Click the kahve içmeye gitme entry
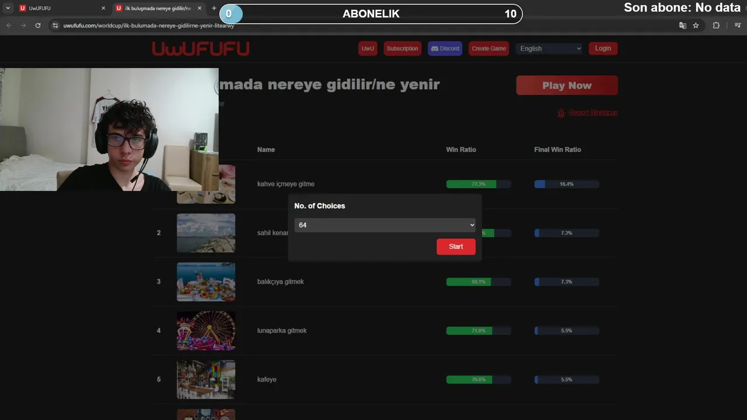The height and width of the screenshot is (420, 747). [x=285, y=184]
